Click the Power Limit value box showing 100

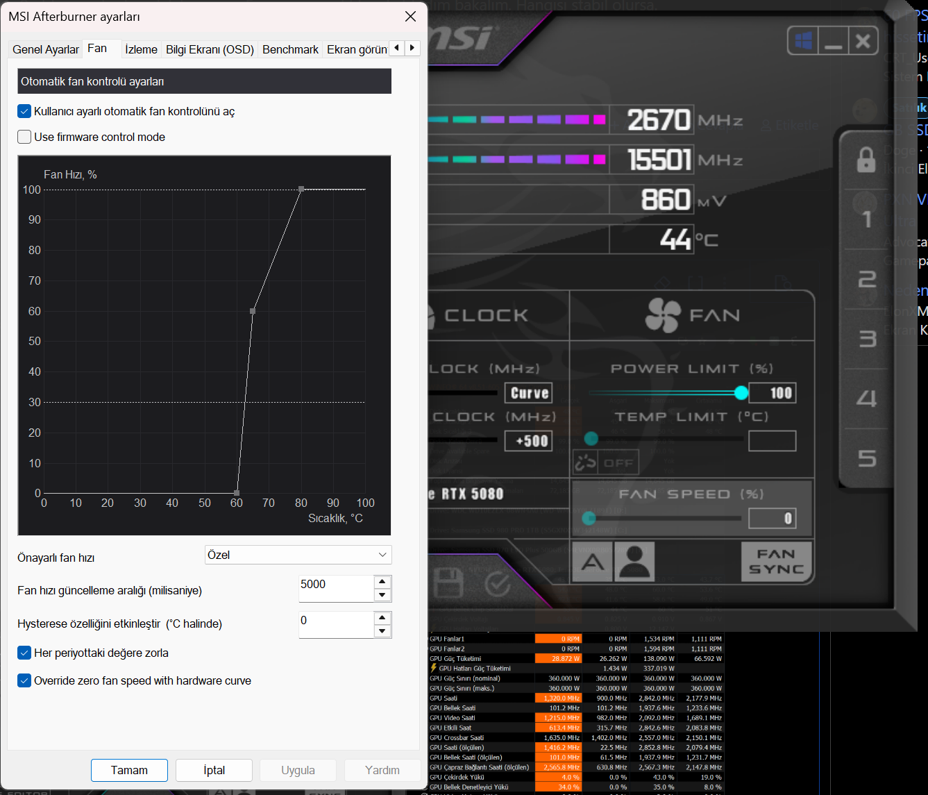click(773, 393)
